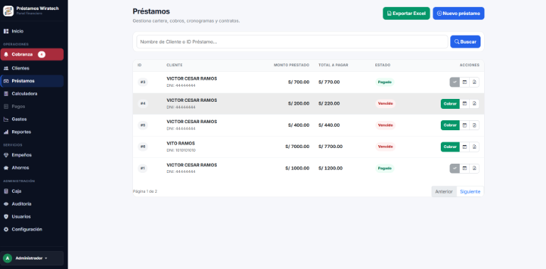
Task: Click the Vencido status of loan #5
Action: [x=385, y=125]
